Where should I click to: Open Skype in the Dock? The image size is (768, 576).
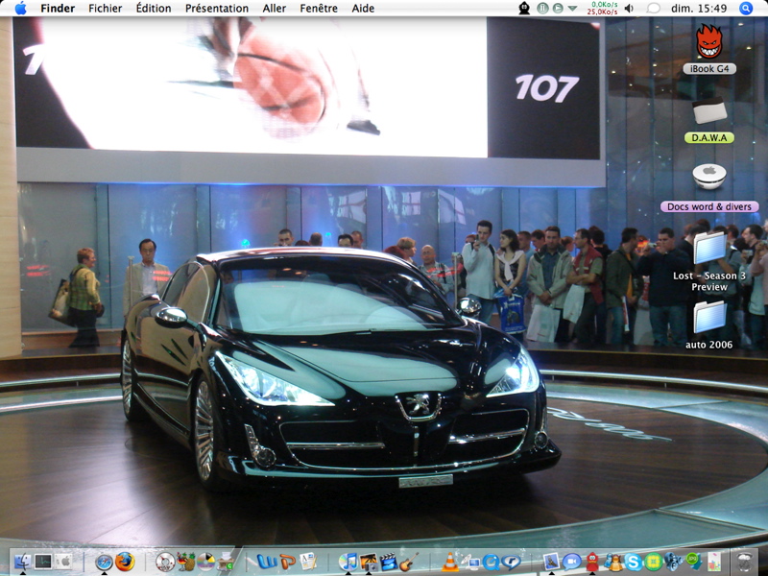tap(633, 562)
